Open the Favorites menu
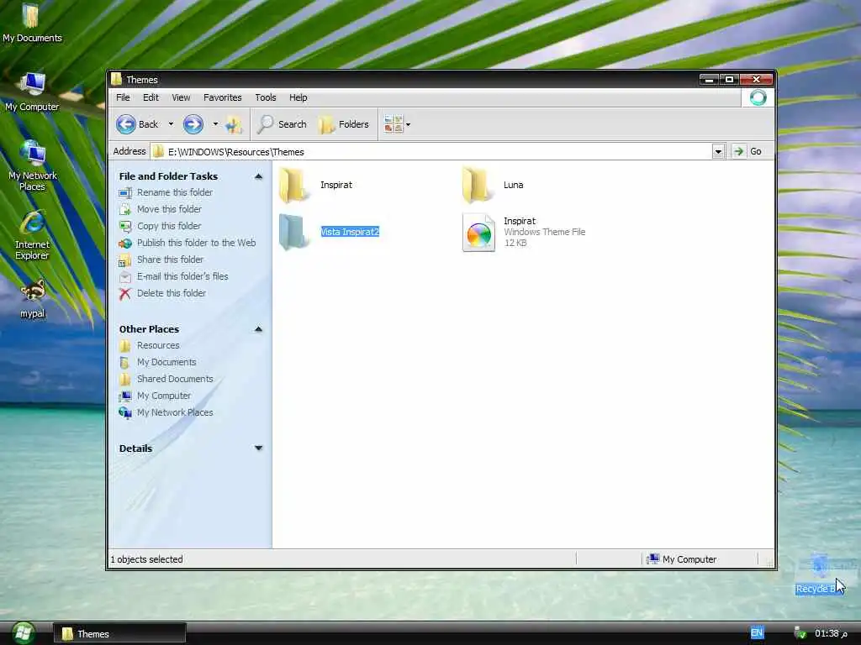This screenshot has height=645, width=861. coord(222,97)
